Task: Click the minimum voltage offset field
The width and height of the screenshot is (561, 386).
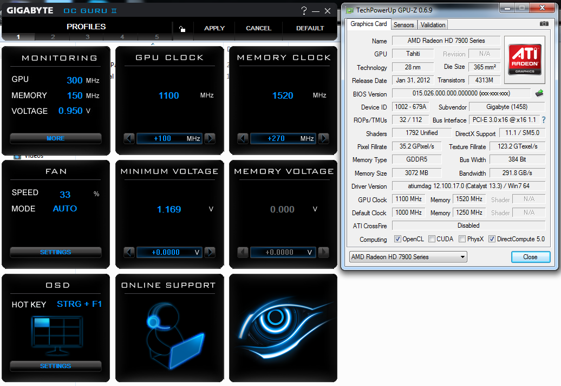Action: [169, 253]
